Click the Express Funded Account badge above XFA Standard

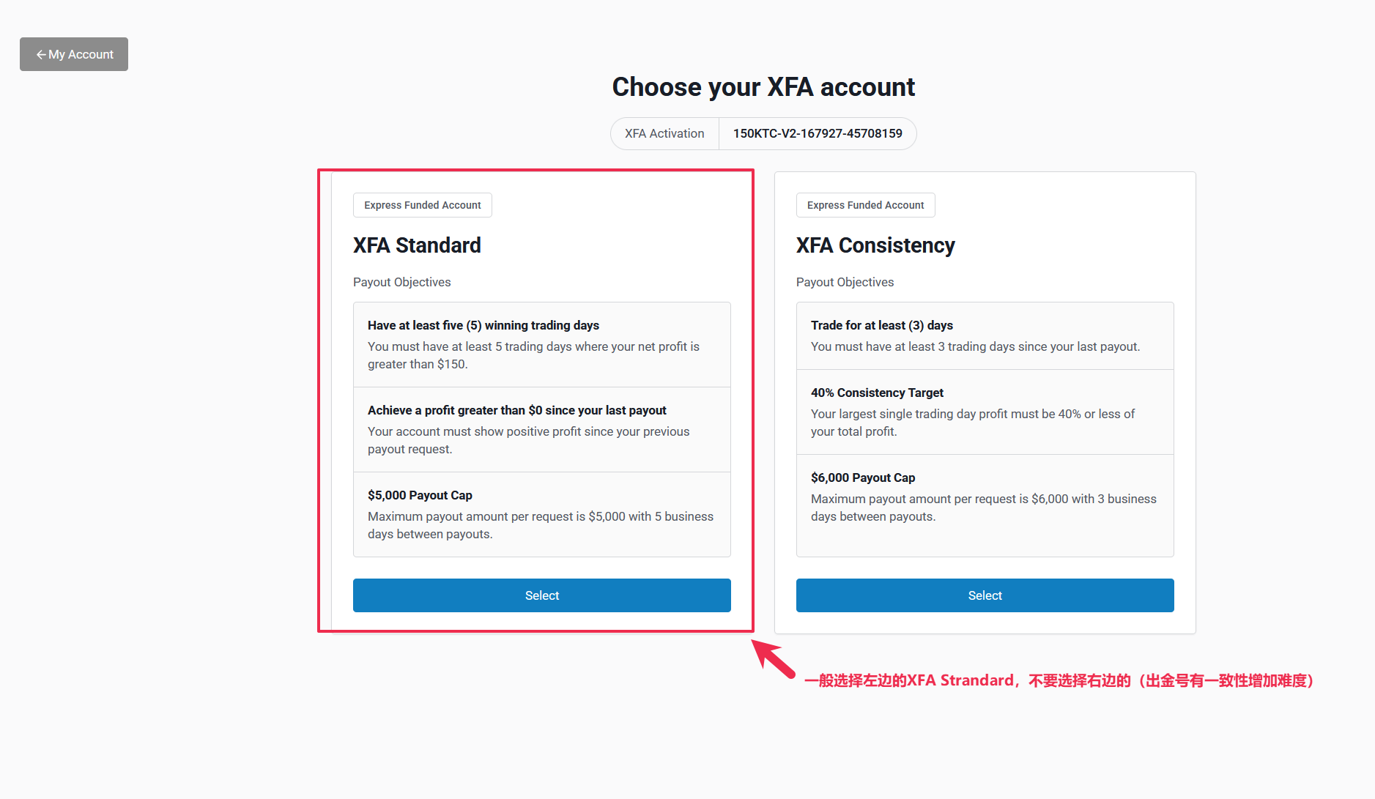[x=423, y=205]
